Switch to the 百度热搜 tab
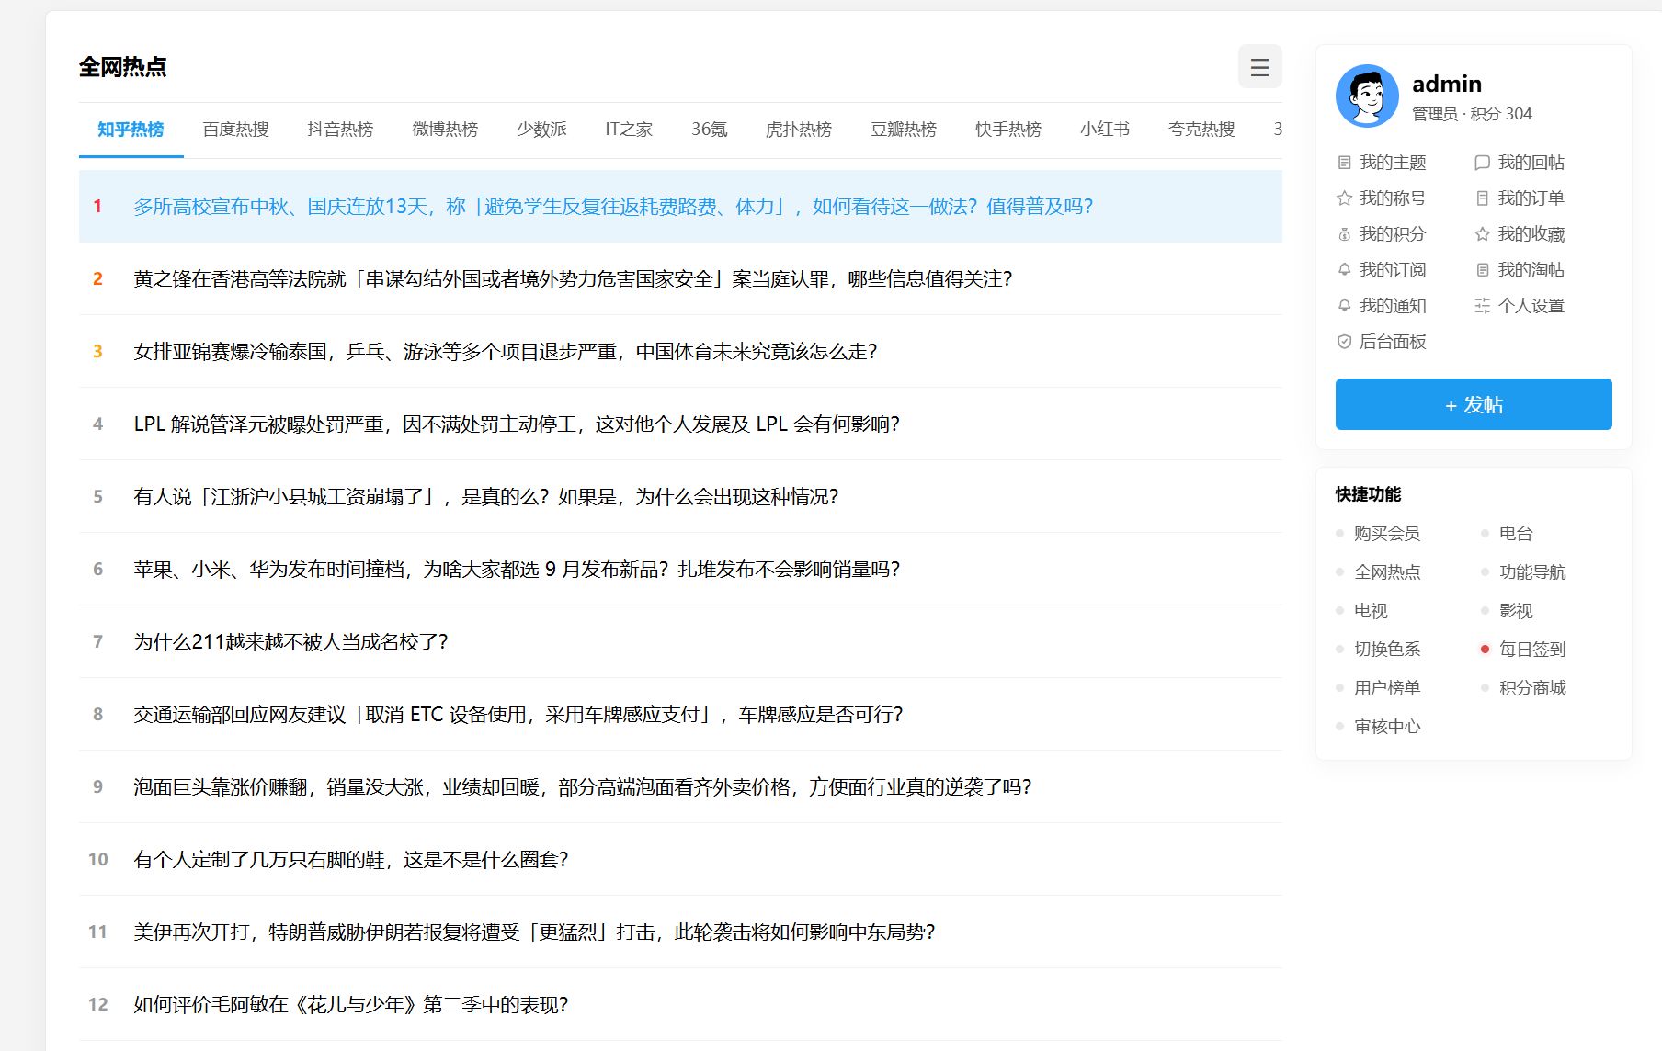The width and height of the screenshot is (1662, 1051). tap(235, 130)
